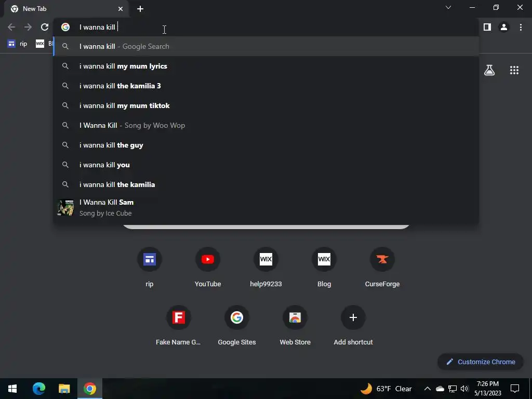This screenshot has height=399, width=532.
Task: Open the notification center icon
Action: click(x=515, y=389)
